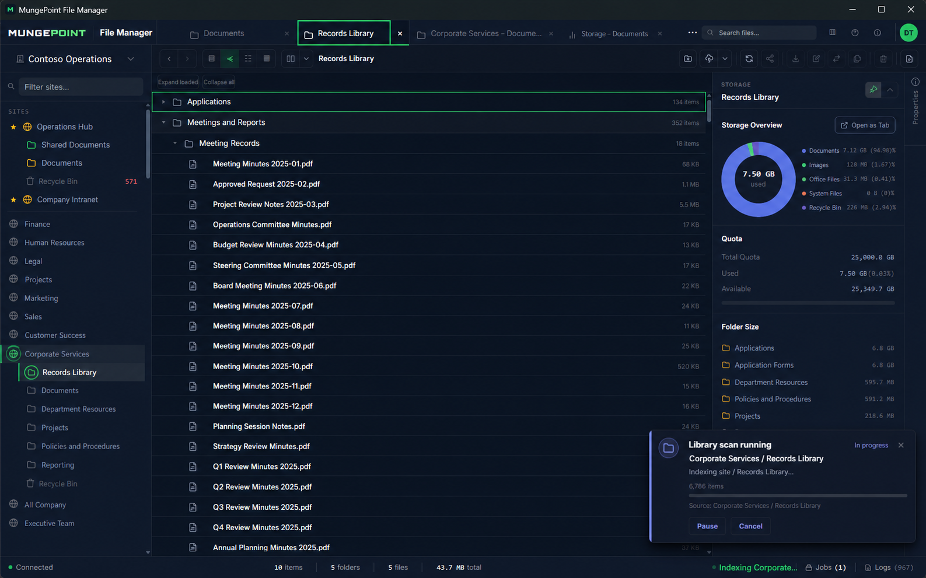Click the copy icon in the toolbar

[x=857, y=58]
